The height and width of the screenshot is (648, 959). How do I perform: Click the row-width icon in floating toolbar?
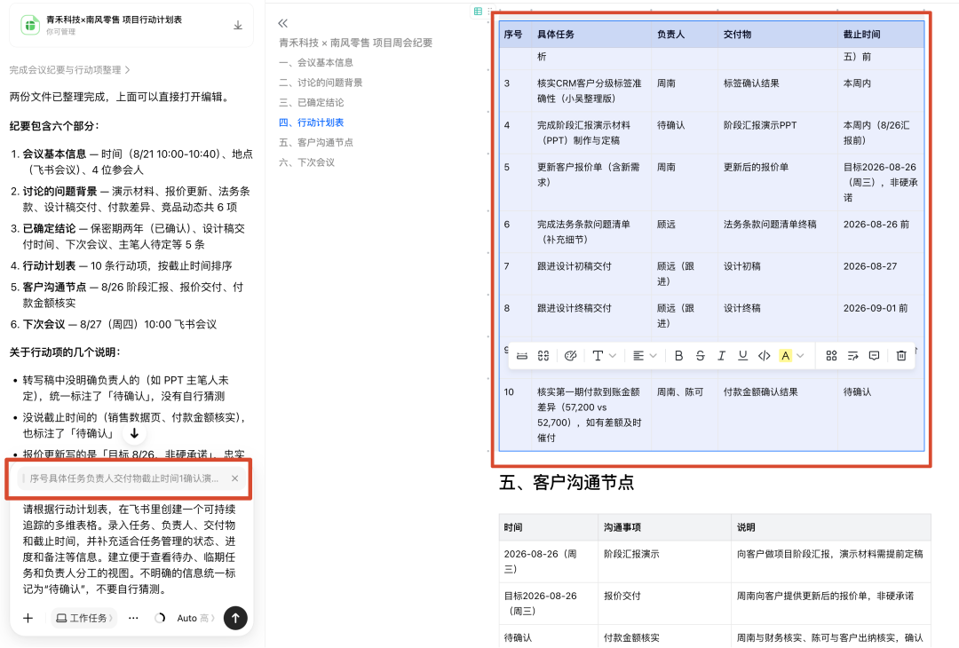click(x=522, y=356)
